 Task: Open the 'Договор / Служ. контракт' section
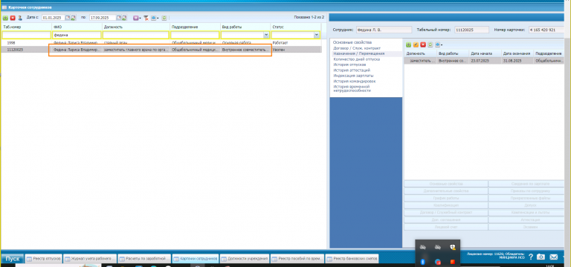(x=357, y=48)
